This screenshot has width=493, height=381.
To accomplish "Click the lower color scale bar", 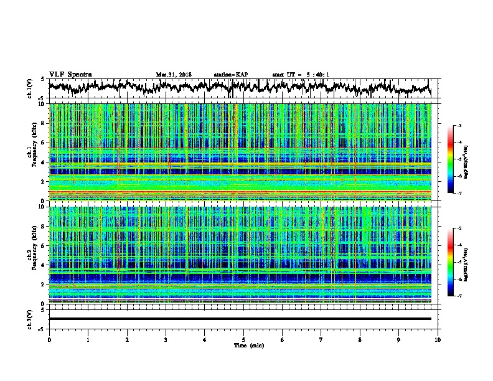I will (450, 262).
